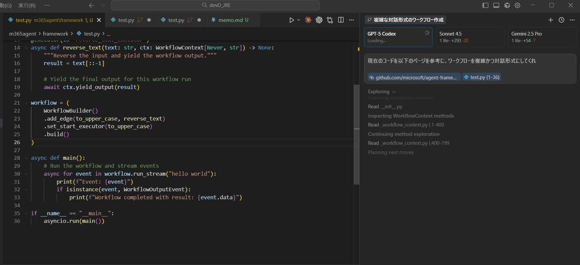Click line number 26 in the gutter
The width and height of the screenshot is (580, 265).
(17, 142)
